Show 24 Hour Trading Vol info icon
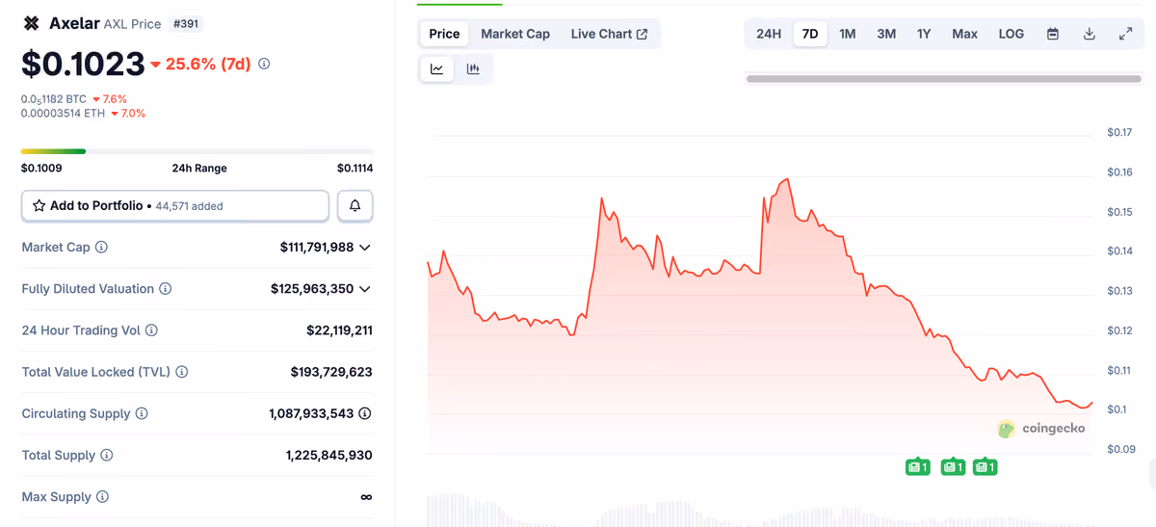 151,330
